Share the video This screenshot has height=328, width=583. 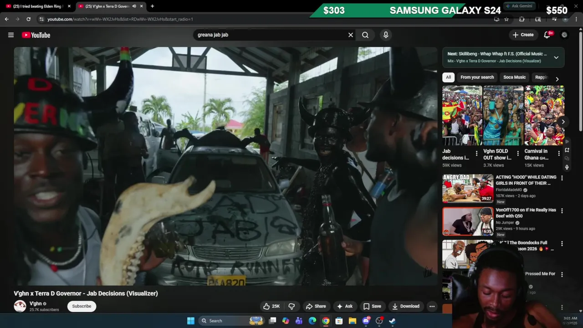316,306
